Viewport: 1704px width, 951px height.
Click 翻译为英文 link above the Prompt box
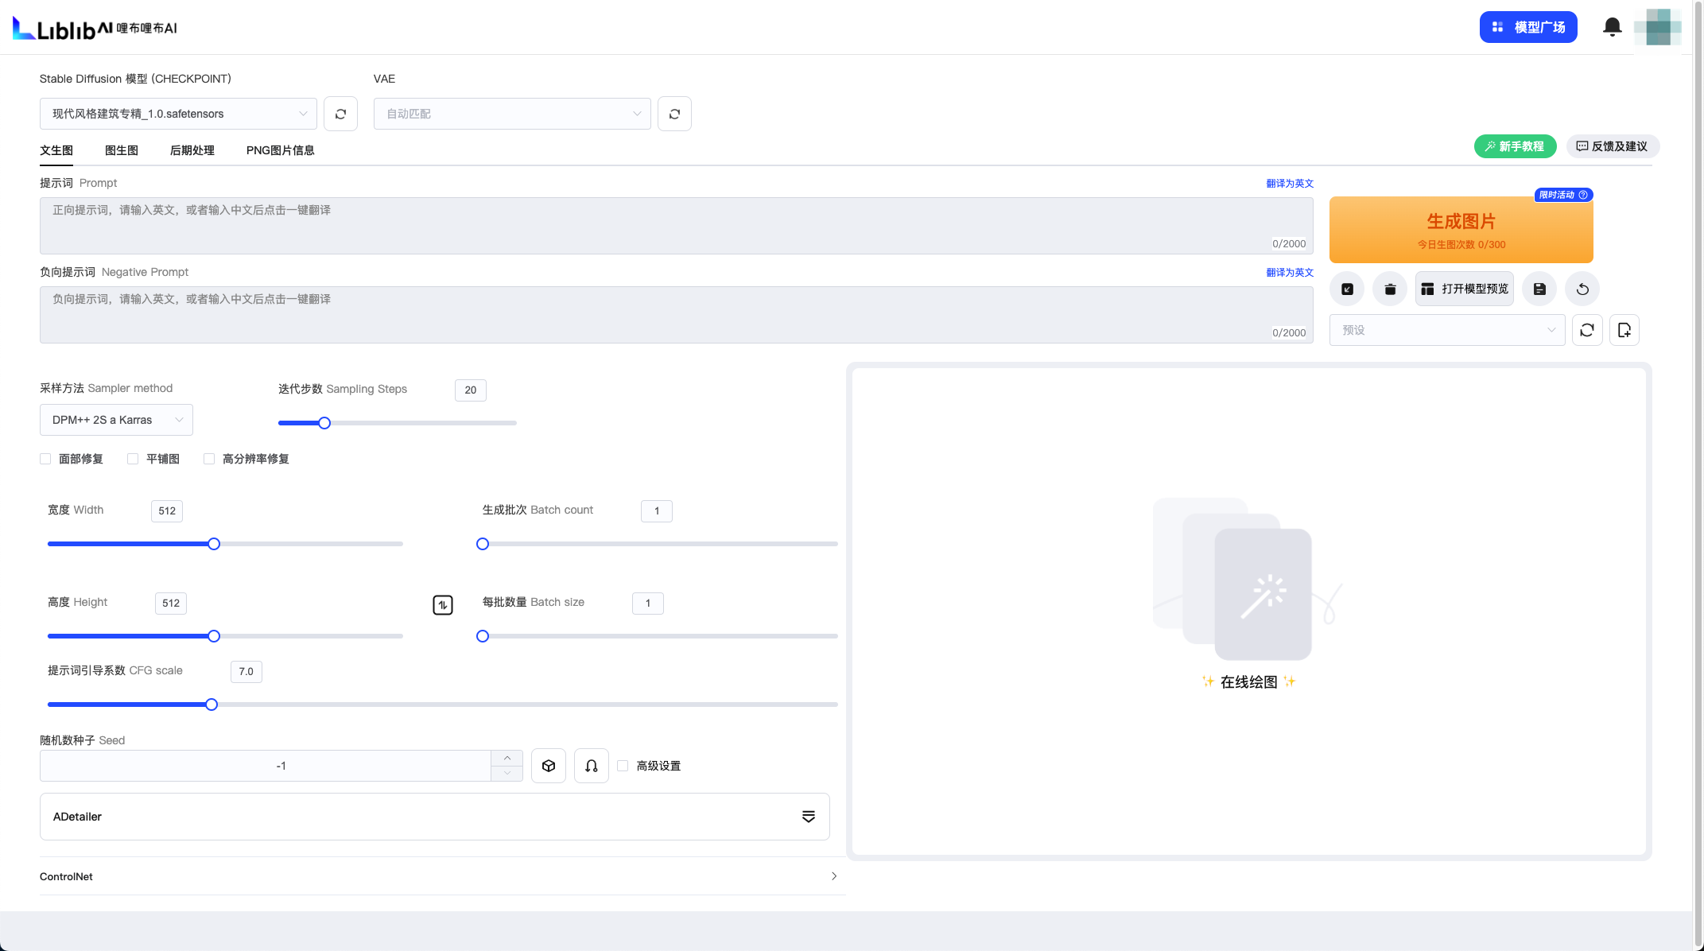[1289, 184]
